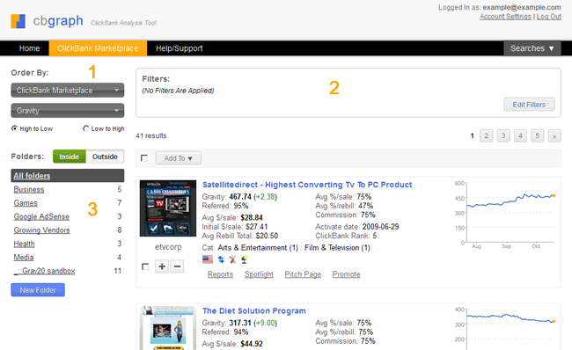This screenshot has height=350, width=572.
Task: Open the Home tab
Action: point(30,48)
